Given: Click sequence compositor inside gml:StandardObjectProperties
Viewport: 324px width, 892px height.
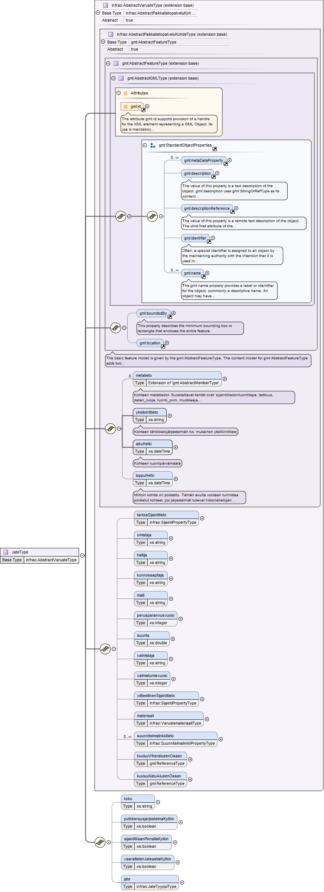Looking at the screenshot, I should click(152, 216).
